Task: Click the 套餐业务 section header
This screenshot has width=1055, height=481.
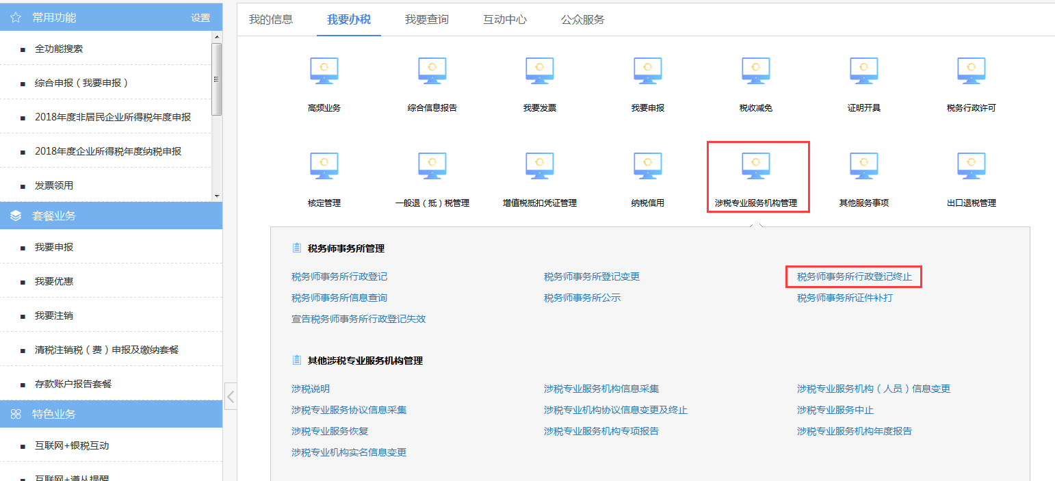Action: pyautogui.click(x=111, y=216)
